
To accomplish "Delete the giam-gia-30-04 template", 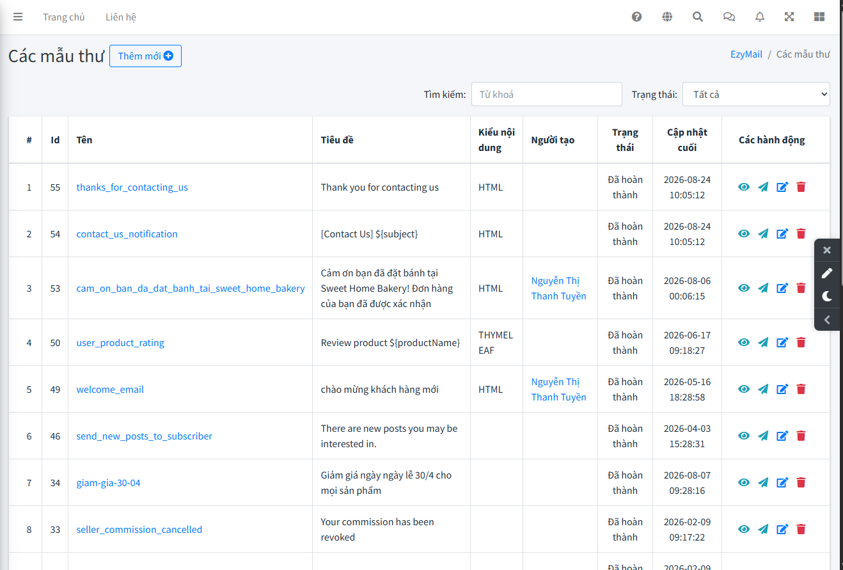I will tap(801, 482).
